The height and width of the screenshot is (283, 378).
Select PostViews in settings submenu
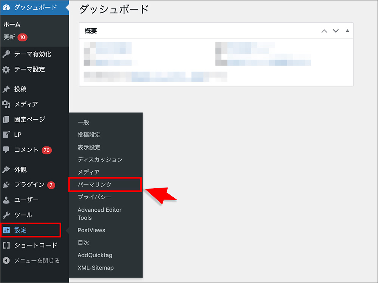tap(91, 230)
